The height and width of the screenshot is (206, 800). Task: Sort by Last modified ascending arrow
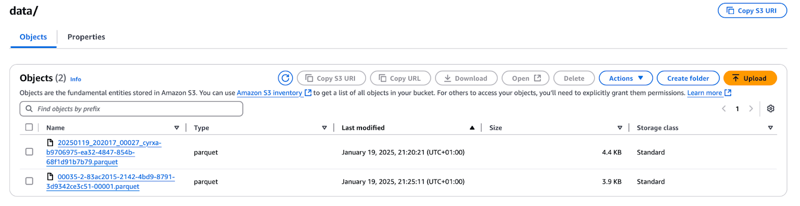(x=471, y=127)
